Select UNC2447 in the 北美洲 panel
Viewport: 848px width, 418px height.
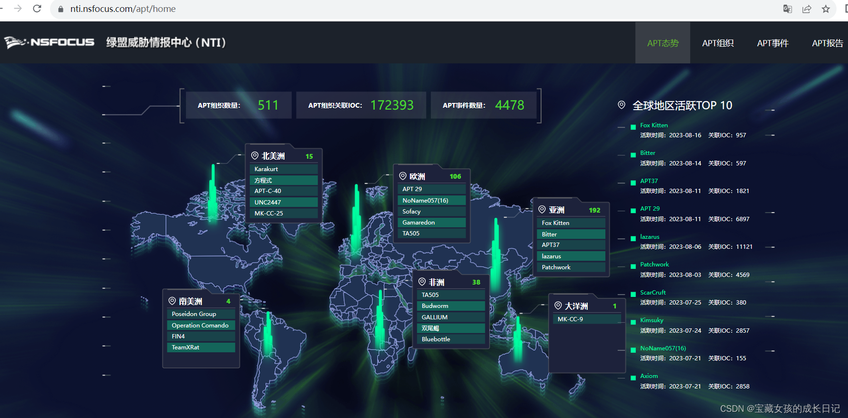click(284, 202)
